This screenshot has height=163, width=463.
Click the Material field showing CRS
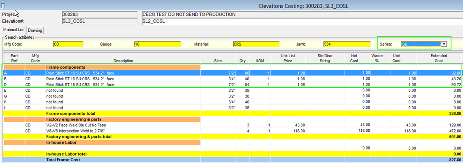pos(256,44)
